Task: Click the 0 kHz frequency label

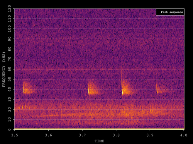Action: pos(10,129)
